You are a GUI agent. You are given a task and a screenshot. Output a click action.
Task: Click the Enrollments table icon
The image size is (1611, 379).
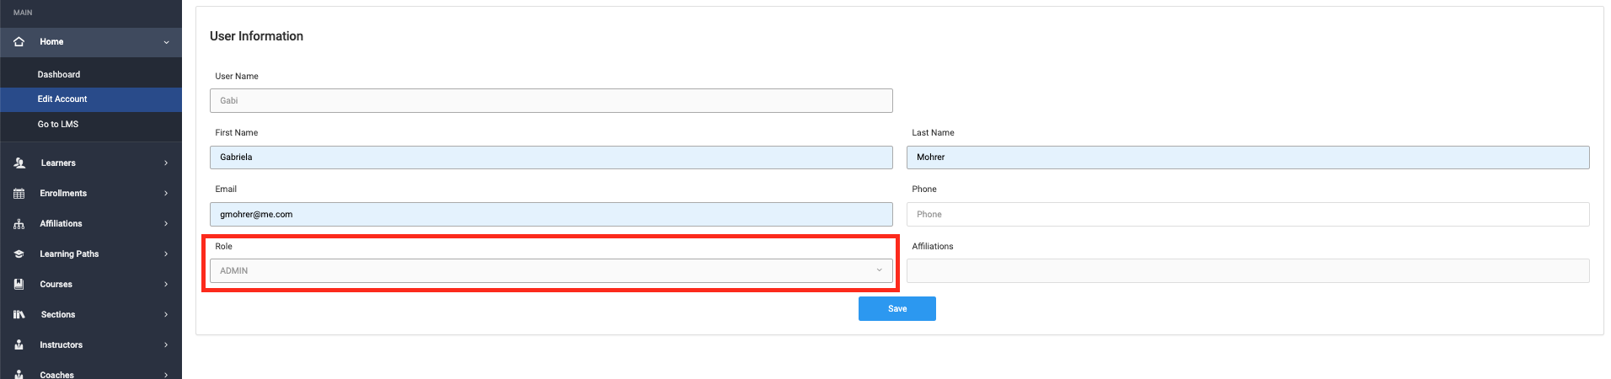click(19, 193)
